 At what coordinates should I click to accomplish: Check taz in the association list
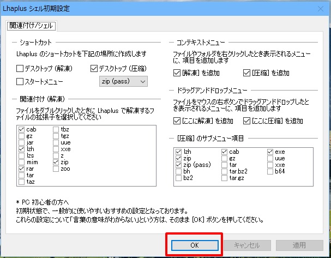21,182
